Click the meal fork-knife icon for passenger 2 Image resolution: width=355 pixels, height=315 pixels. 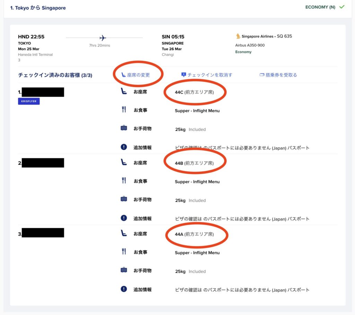(x=124, y=181)
